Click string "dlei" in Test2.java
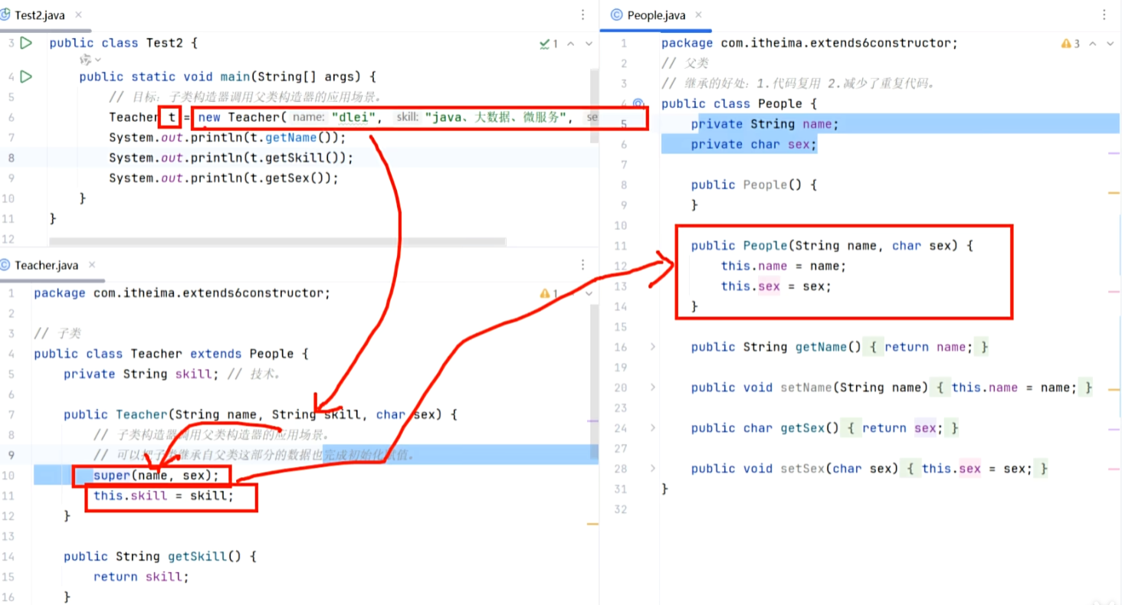The width and height of the screenshot is (1122, 605). 354,117
